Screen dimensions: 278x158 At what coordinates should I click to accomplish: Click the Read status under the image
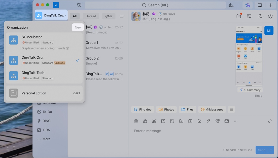[259, 96]
